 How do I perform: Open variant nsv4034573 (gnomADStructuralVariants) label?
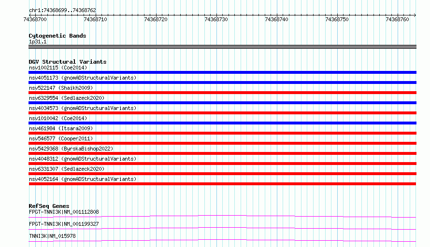tap(83, 108)
